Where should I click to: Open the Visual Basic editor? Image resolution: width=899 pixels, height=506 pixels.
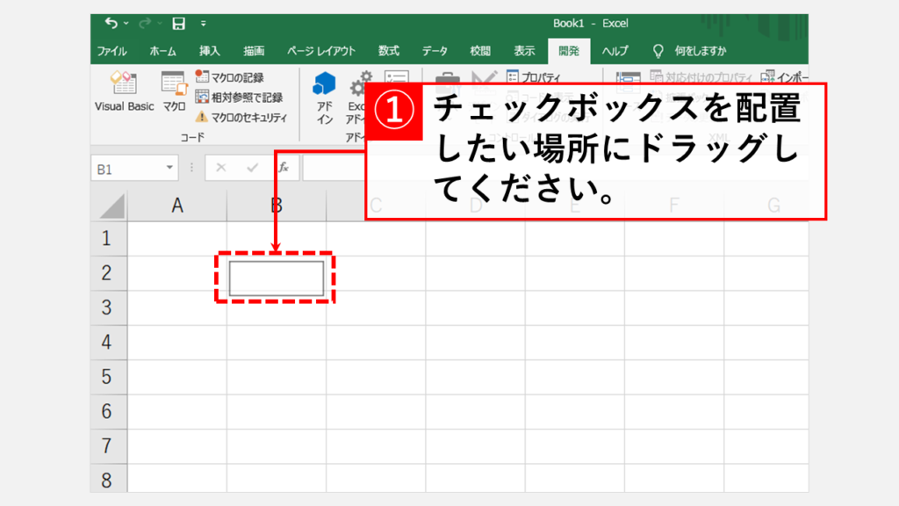(124, 92)
